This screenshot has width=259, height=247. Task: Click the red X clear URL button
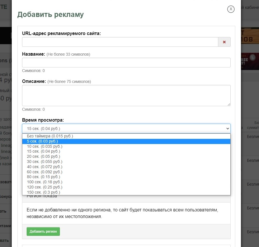(x=224, y=42)
